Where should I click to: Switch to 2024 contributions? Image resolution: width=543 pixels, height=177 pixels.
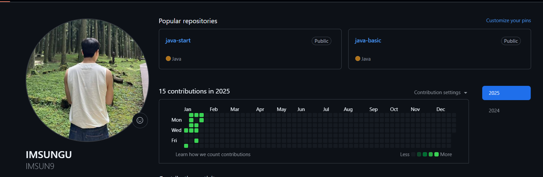click(494, 111)
